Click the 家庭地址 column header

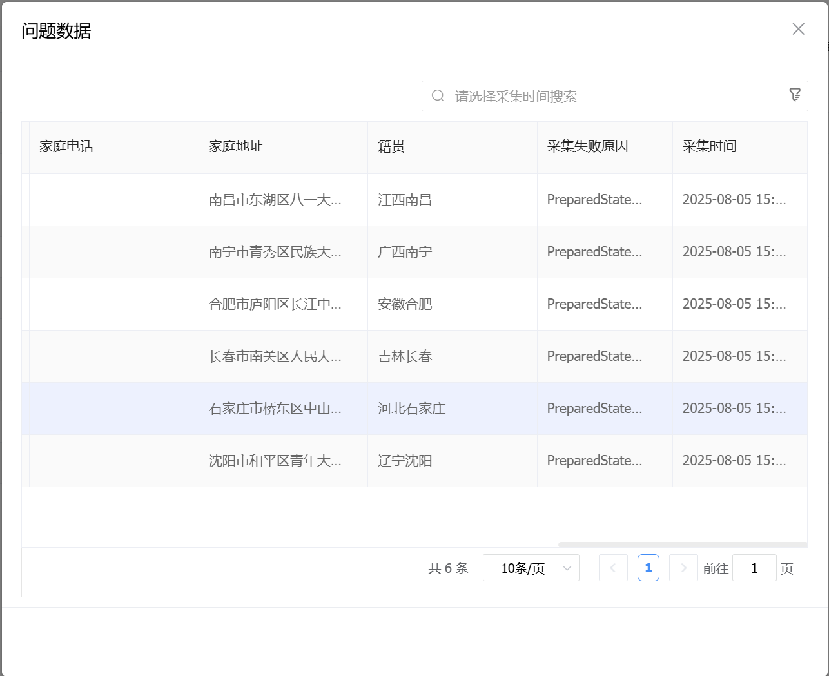pos(236,146)
